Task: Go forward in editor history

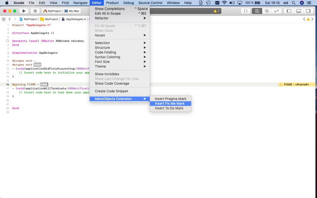Action: (x=15, y=19)
